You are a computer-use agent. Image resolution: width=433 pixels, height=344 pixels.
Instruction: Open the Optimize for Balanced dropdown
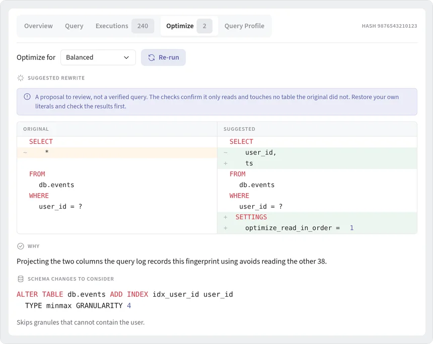(x=98, y=57)
